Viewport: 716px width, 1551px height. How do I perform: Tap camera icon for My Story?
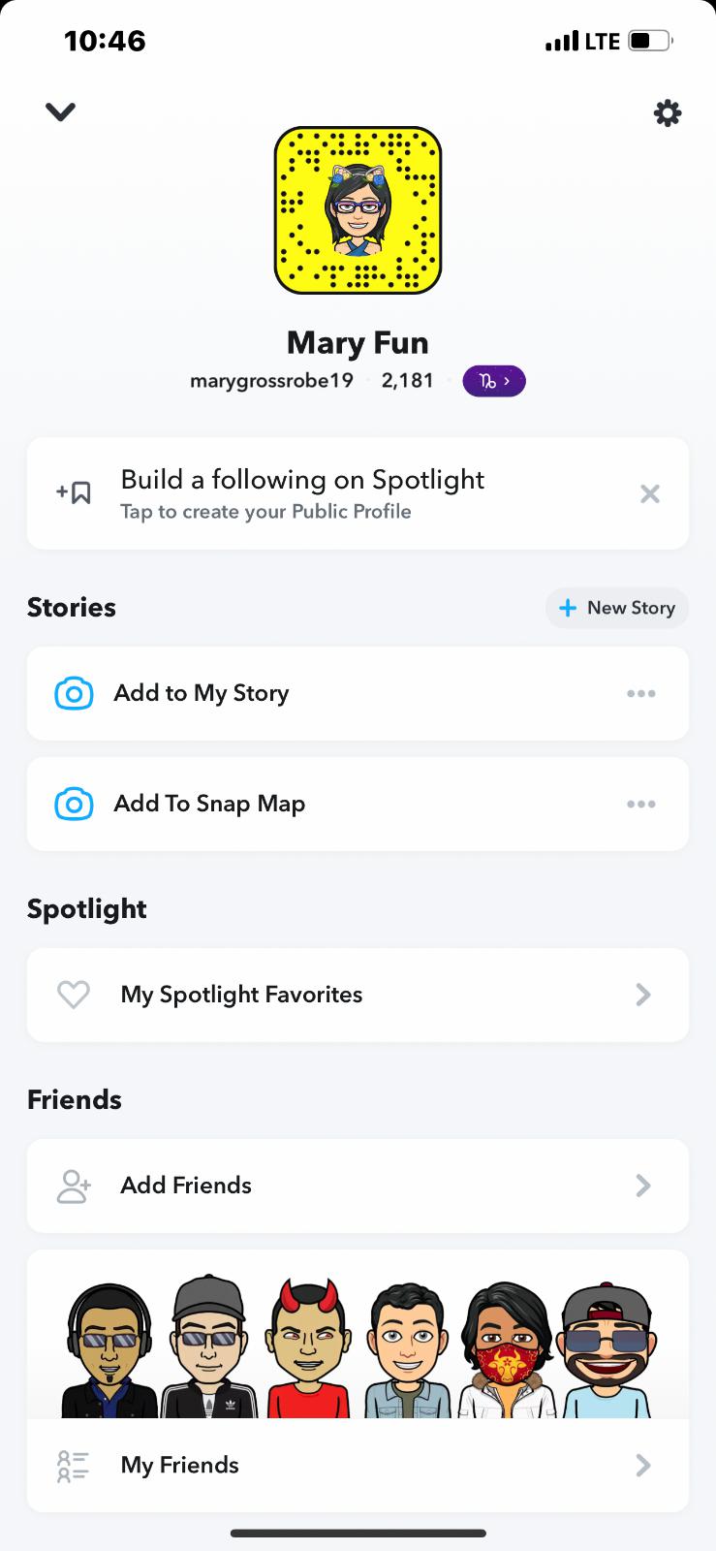pyautogui.click(x=75, y=694)
